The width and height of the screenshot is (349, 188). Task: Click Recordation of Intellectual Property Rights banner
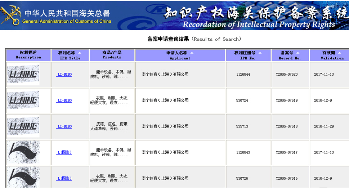(x=259, y=24)
